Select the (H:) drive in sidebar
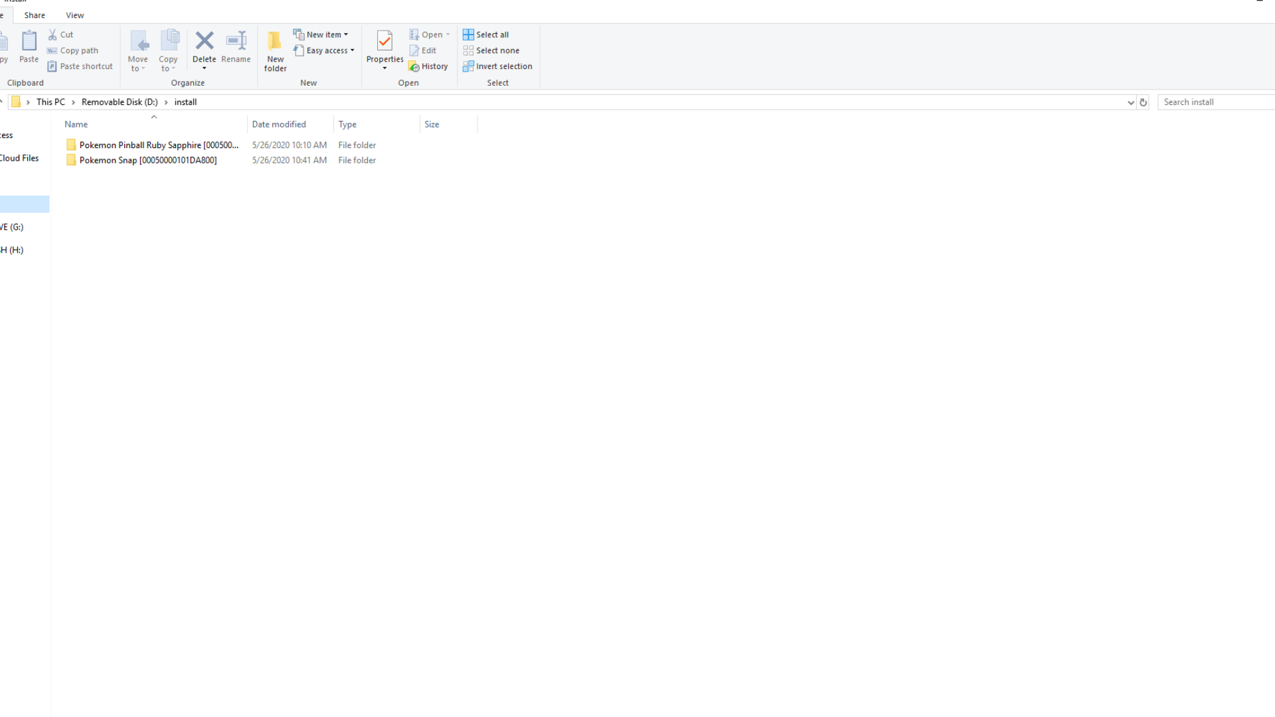This screenshot has width=1275, height=717. (13, 250)
